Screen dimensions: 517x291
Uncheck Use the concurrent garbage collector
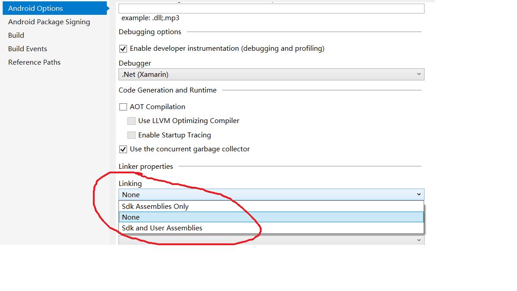[x=123, y=149]
